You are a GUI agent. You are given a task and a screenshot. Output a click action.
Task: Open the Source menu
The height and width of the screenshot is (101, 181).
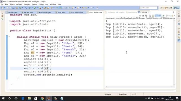(x=12, y=4)
